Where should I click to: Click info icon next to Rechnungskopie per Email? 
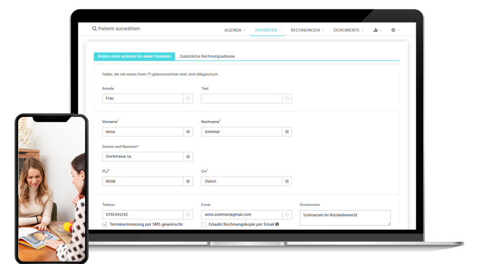[277, 224]
